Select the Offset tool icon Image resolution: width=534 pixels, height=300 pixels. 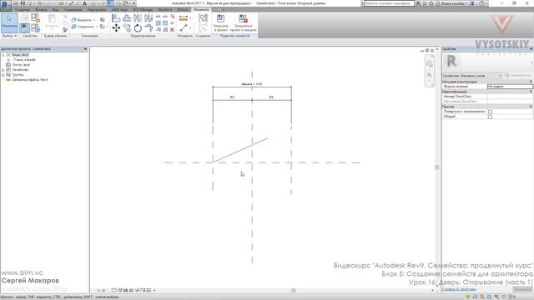tap(127, 18)
